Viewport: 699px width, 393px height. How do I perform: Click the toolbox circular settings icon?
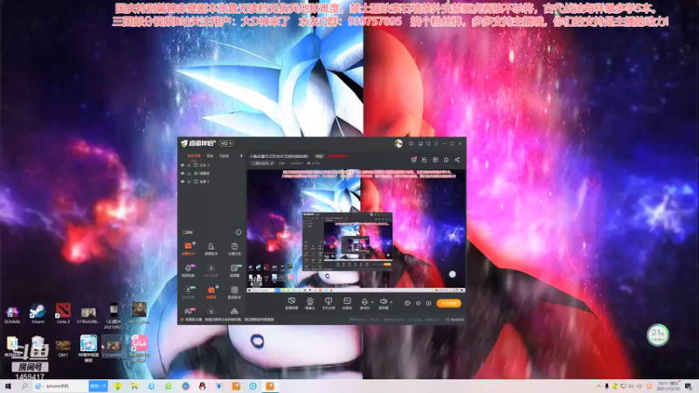tap(238, 232)
